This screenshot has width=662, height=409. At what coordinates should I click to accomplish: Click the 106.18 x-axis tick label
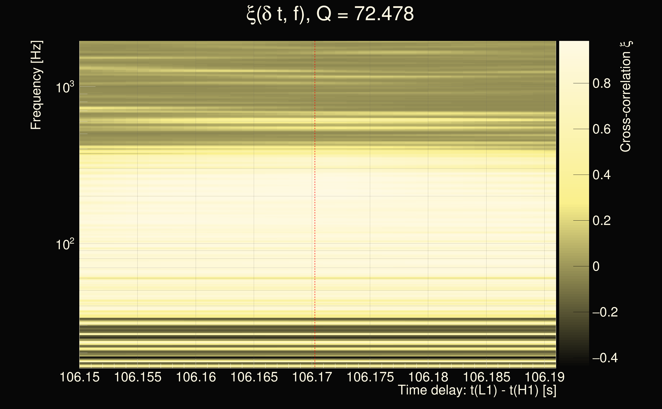coord(428,377)
